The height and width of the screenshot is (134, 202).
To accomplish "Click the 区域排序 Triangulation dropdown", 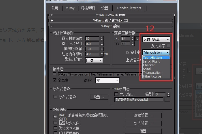I will tap(156, 52).
